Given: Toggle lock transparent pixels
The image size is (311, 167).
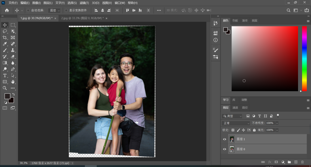Looking at the screenshot, I should coord(233,130).
